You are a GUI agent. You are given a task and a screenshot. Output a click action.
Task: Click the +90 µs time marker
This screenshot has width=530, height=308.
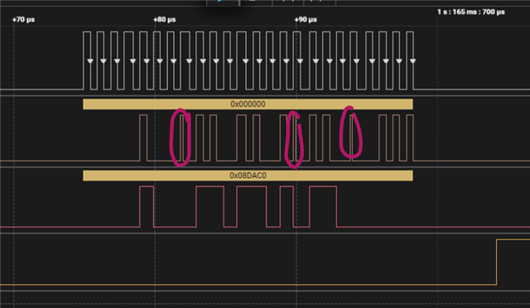click(x=306, y=20)
